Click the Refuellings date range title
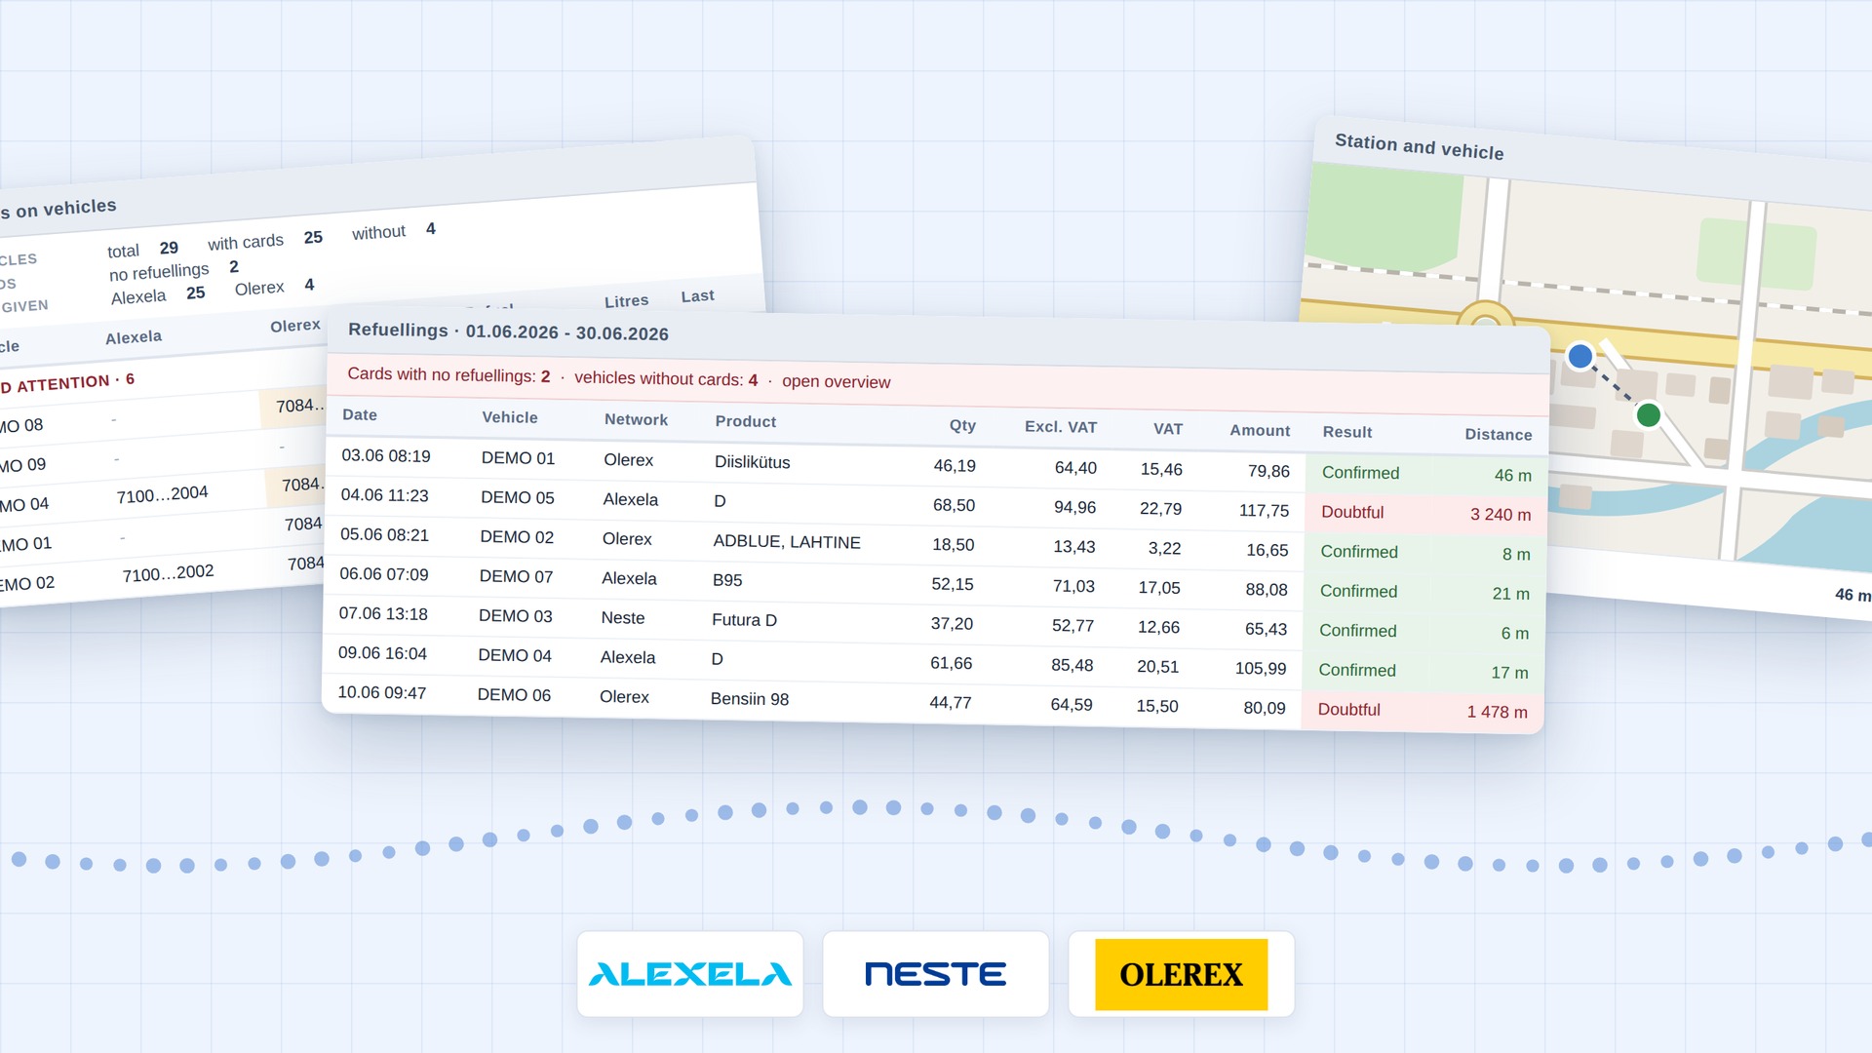 click(508, 331)
